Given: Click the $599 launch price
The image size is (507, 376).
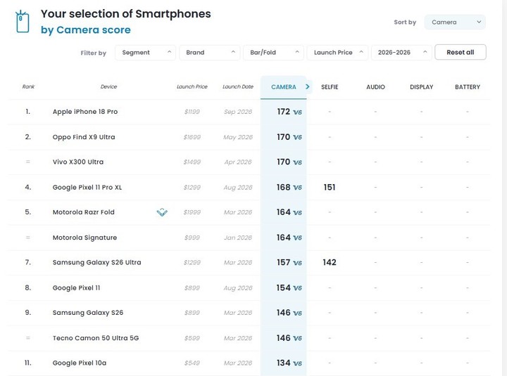Looking at the screenshot, I should pos(192,338).
